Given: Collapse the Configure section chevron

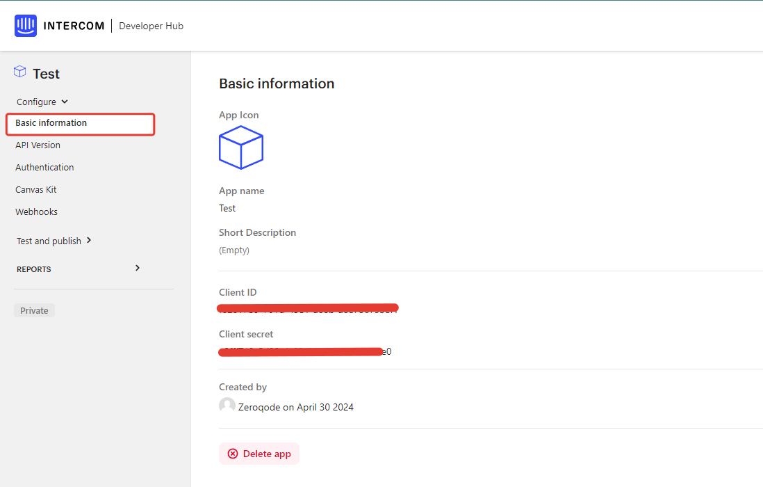Looking at the screenshot, I should coord(65,102).
